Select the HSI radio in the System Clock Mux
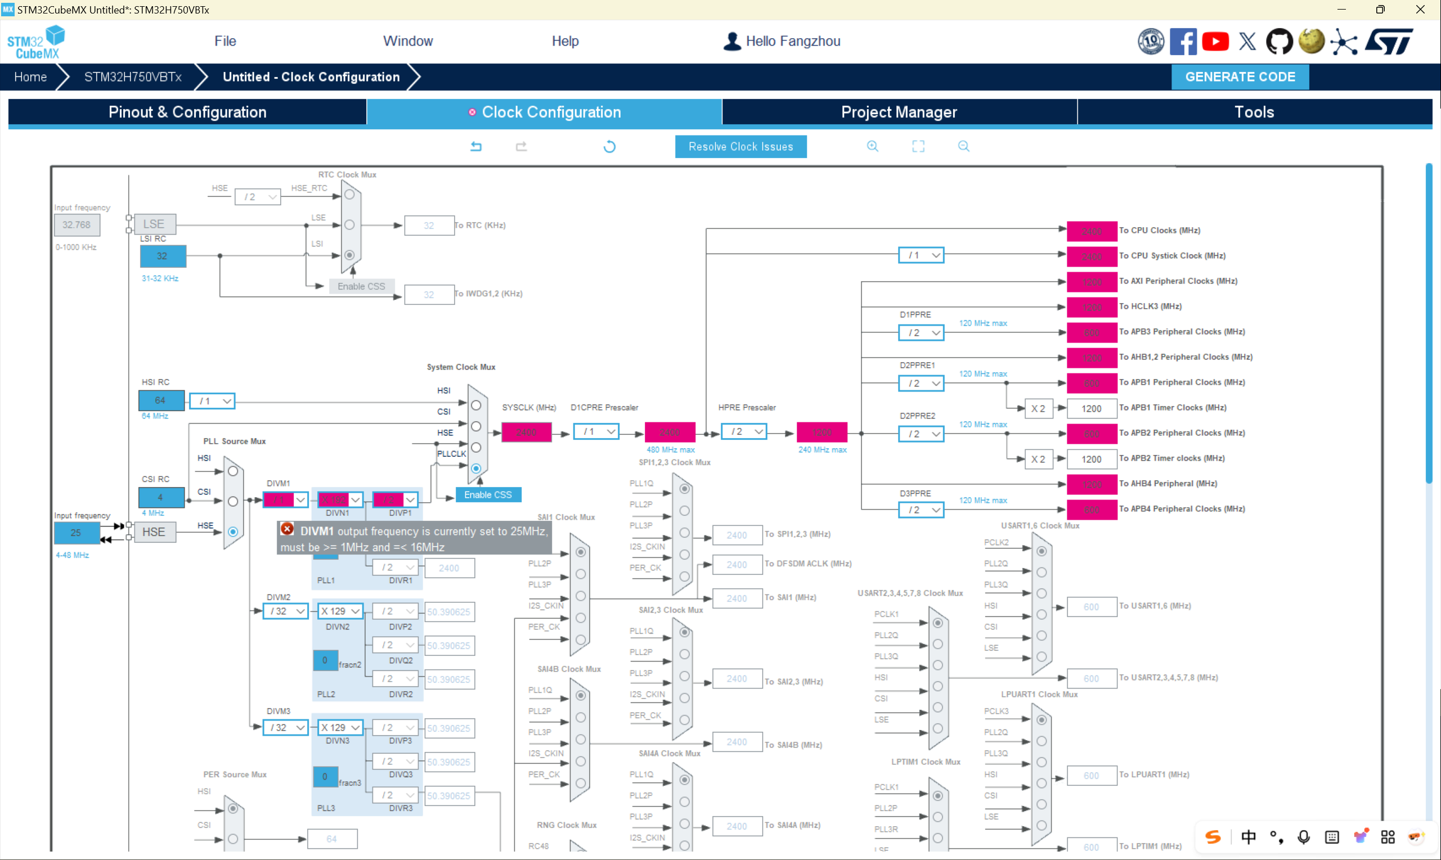Viewport: 1441px width, 860px height. [476, 405]
